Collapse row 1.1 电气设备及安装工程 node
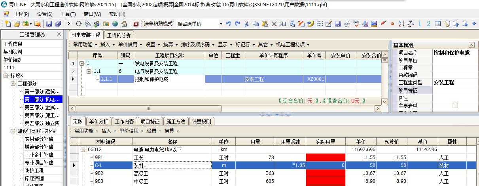Screen dimensions: 479x186 (x=89, y=72)
